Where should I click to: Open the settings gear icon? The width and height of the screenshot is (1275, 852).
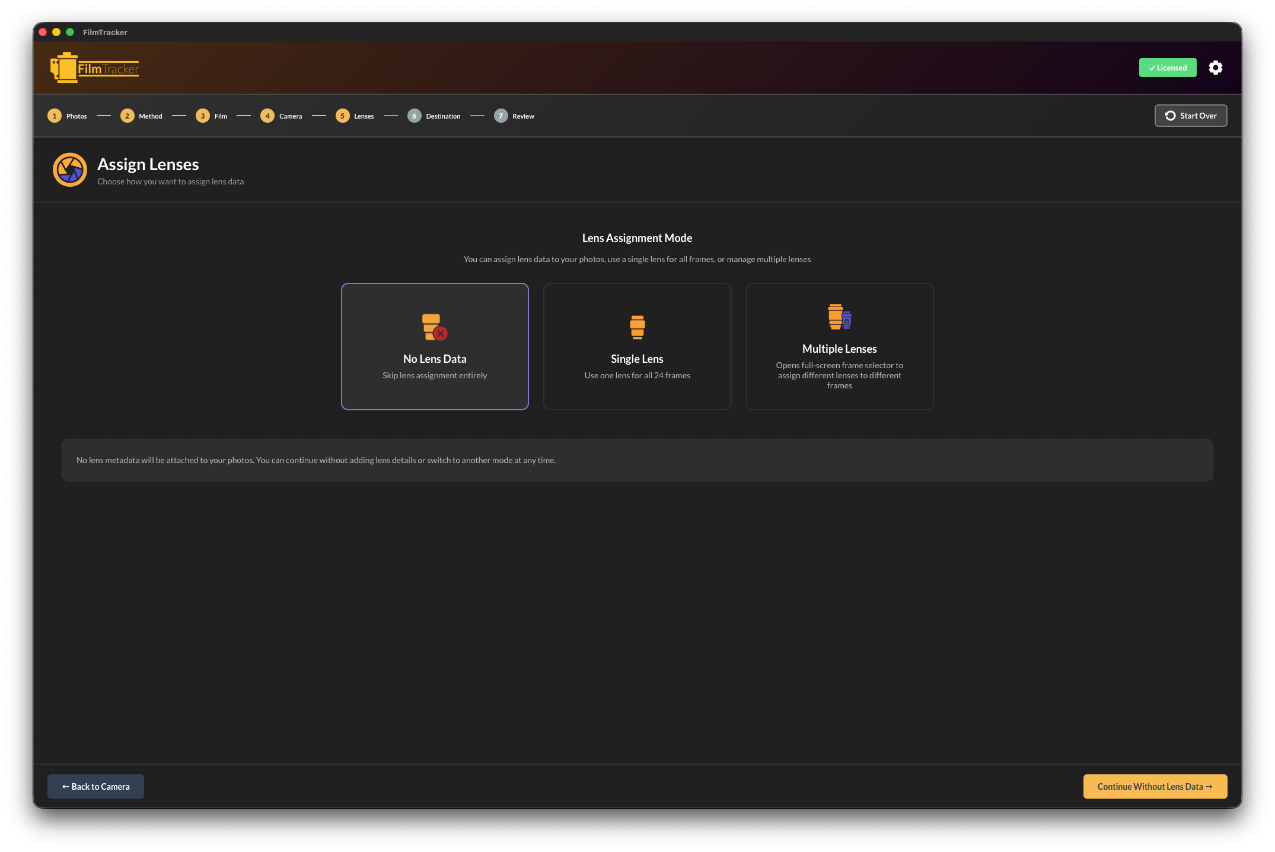[1216, 68]
